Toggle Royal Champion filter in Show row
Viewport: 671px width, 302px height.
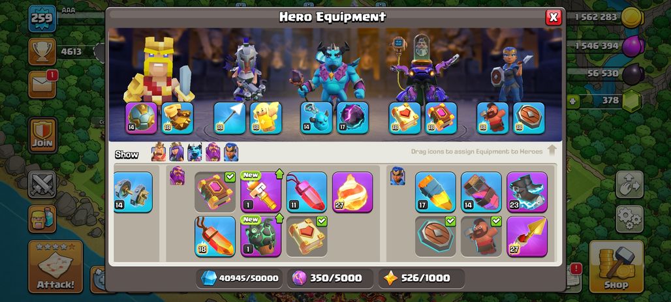point(231,152)
